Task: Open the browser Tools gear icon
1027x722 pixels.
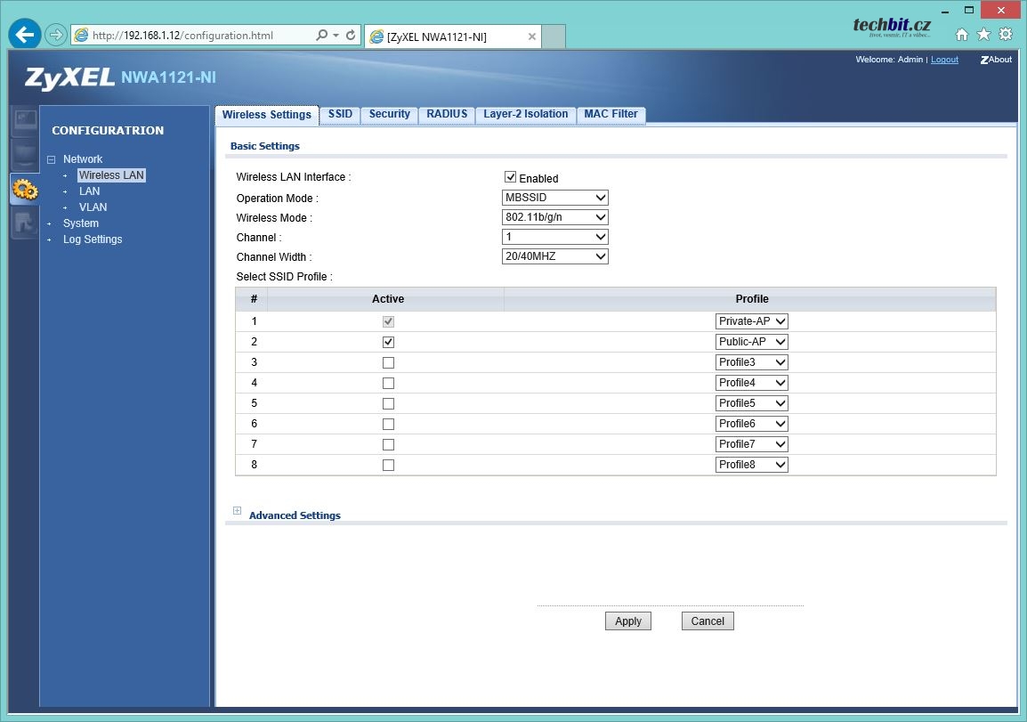Action: (x=1006, y=35)
